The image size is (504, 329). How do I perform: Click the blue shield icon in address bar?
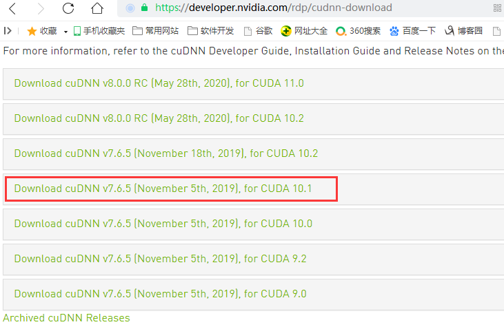coord(130,8)
